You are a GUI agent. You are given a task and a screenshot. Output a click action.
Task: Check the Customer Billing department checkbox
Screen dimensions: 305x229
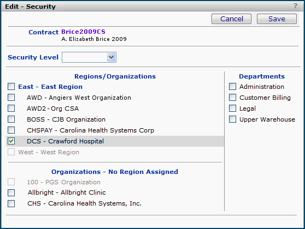coord(232,98)
